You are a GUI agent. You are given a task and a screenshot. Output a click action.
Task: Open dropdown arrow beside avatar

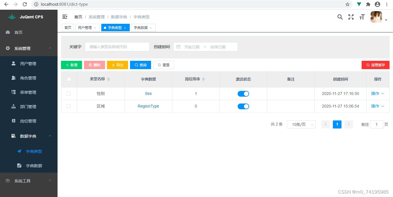pos(386,20)
